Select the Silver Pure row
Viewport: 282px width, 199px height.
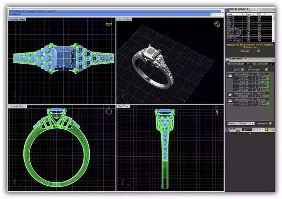pos(249,38)
